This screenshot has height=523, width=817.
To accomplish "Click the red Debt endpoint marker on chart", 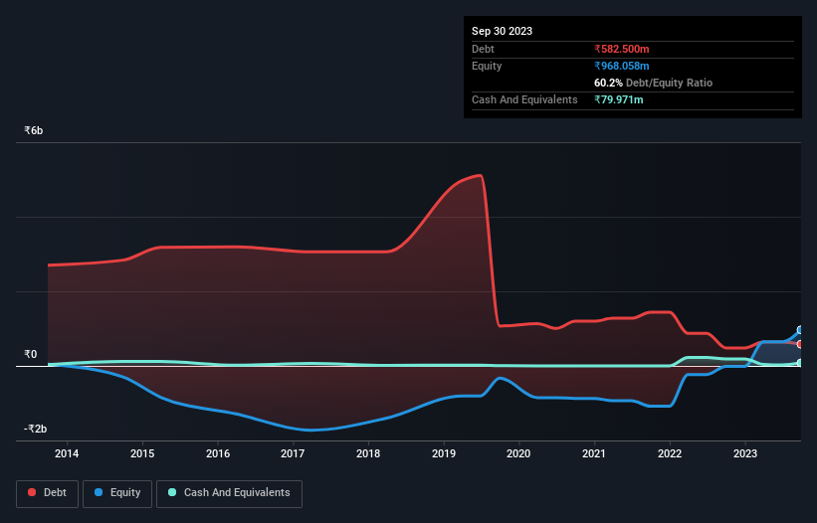I will [x=800, y=344].
